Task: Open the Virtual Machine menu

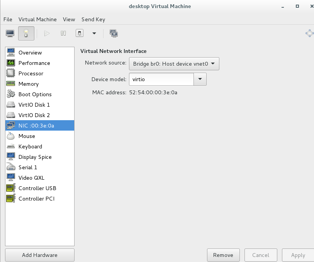Action: 37,19
